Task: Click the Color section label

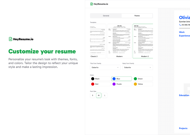Action: (x=92, y=75)
